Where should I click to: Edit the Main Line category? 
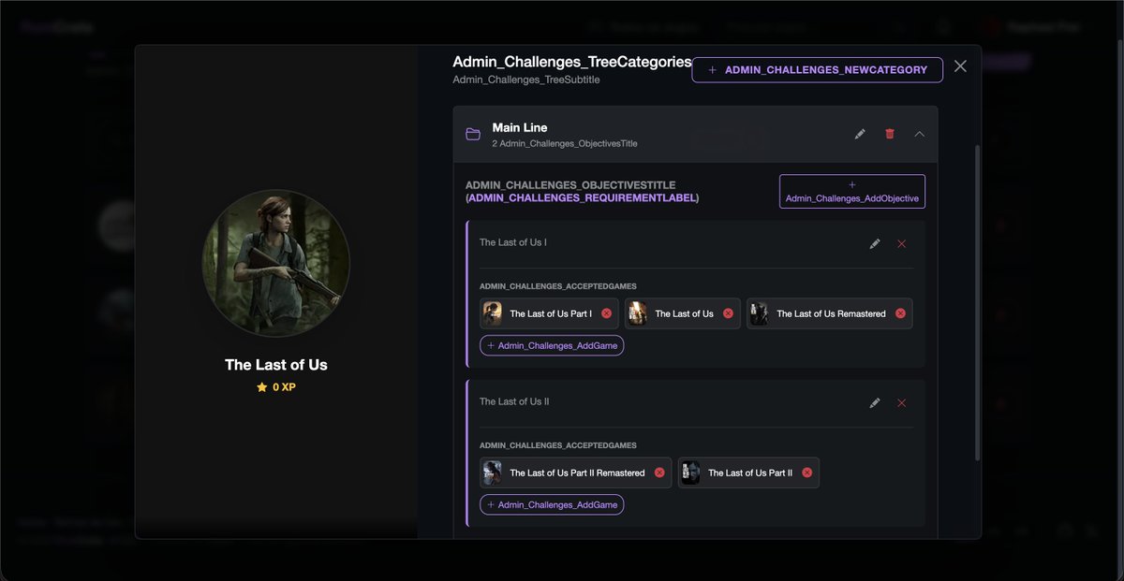click(x=860, y=134)
